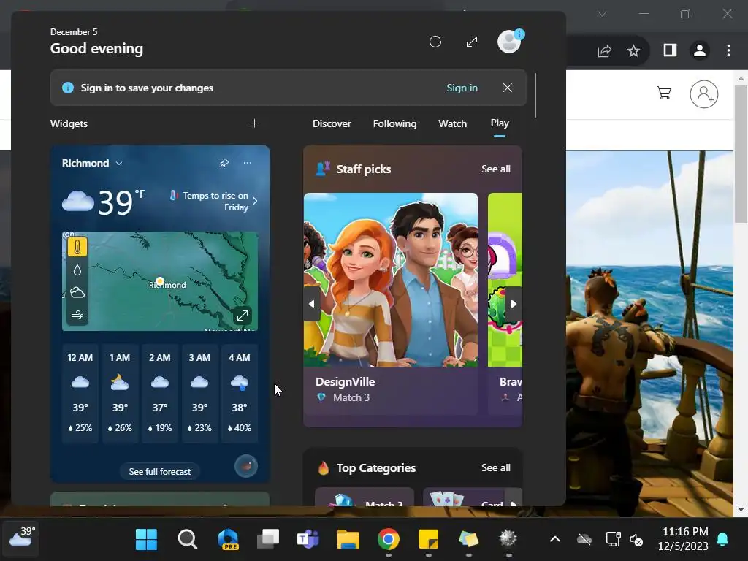Image resolution: width=748 pixels, height=561 pixels.
Task: Click See full forecast button
Action: (x=160, y=471)
